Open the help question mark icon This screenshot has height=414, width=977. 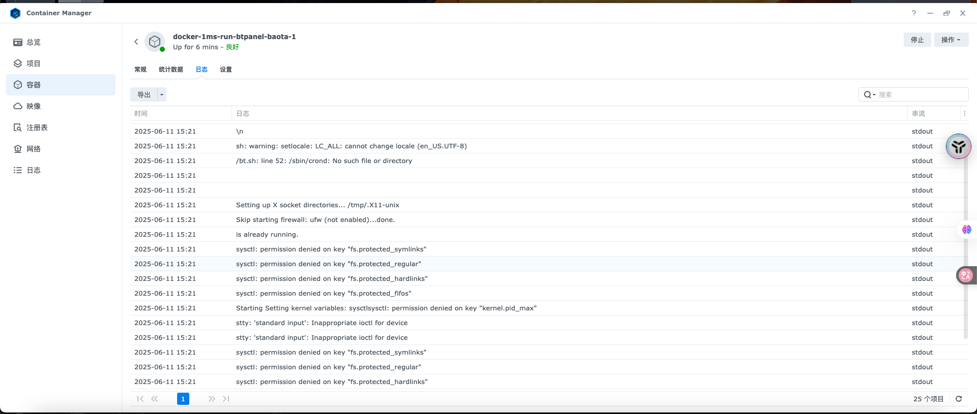coord(914,13)
